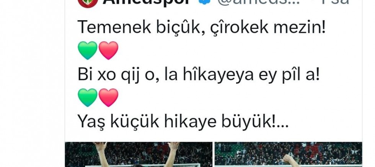The width and height of the screenshot is (375, 167).
Task: Click the first green heart emoji
Action: 88,50
